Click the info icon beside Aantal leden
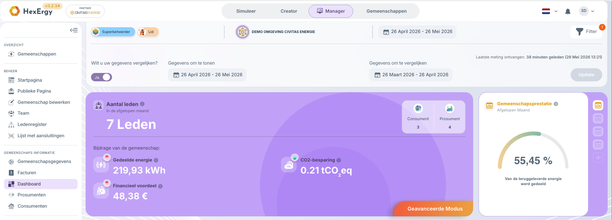The height and width of the screenshot is (220, 612). tap(142, 104)
